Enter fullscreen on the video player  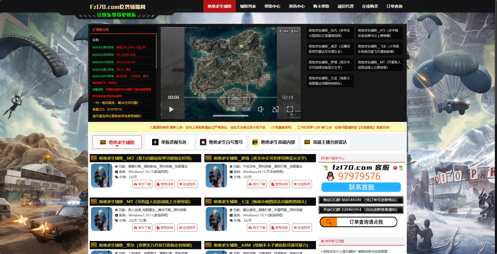290,109
